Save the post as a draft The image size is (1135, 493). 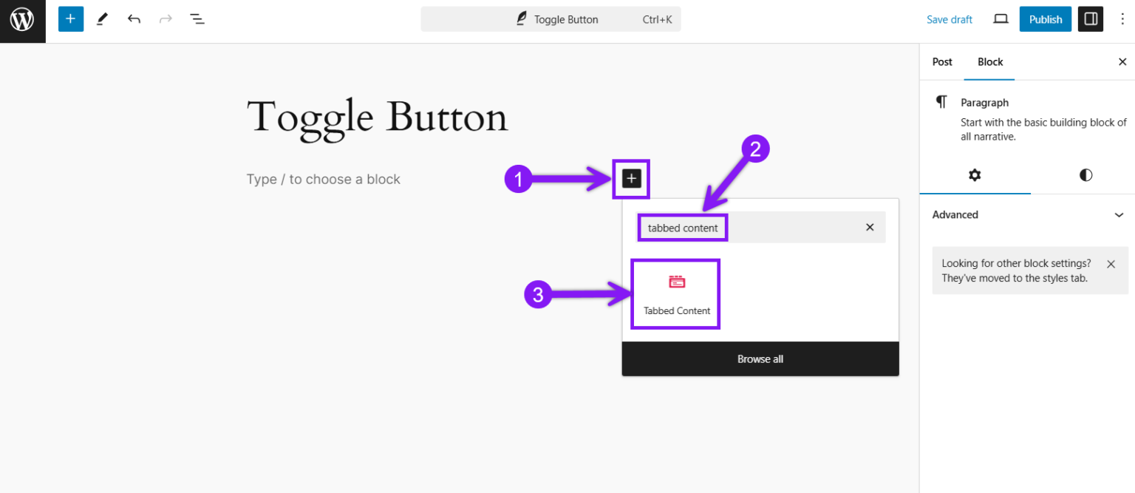click(x=949, y=19)
